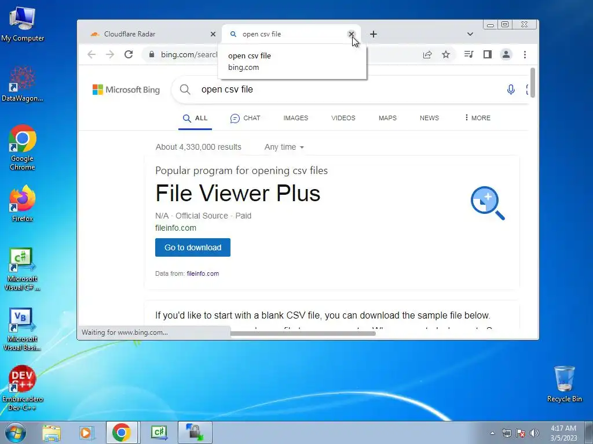Open Chrome profile avatar

pos(506,54)
